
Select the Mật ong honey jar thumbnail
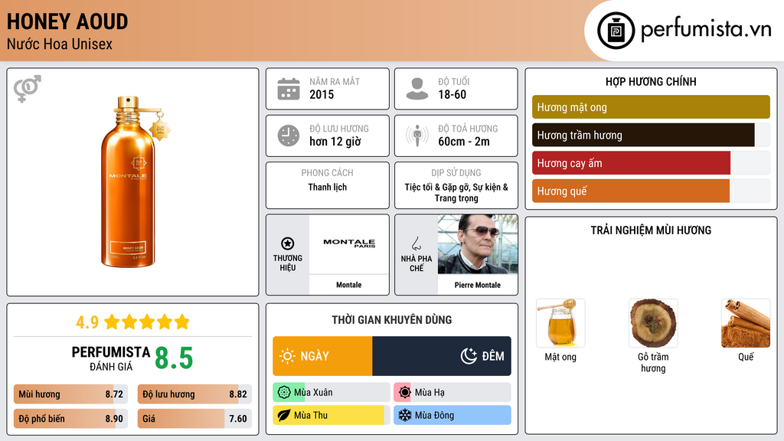tap(560, 323)
